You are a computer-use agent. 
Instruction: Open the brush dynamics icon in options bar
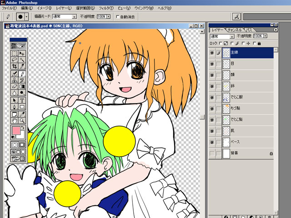click(x=236, y=17)
